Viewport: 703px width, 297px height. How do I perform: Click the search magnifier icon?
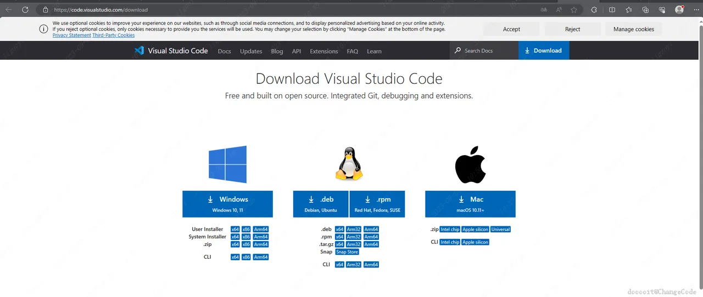pyautogui.click(x=458, y=50)
